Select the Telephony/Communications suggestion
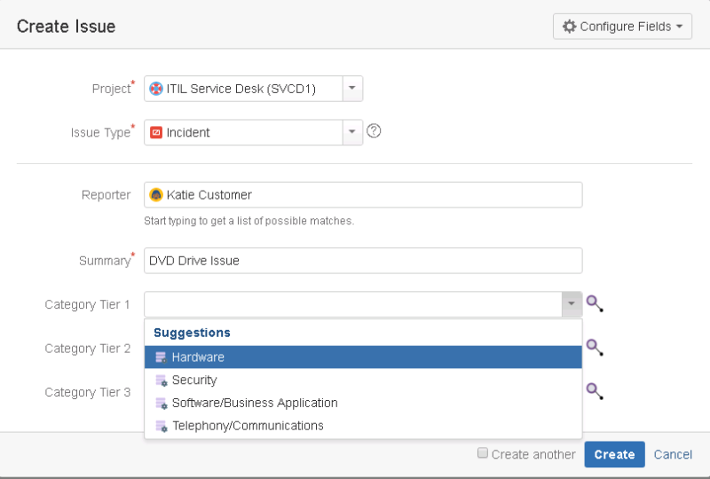The image size is (710, 479). click(x=247, y=426)
